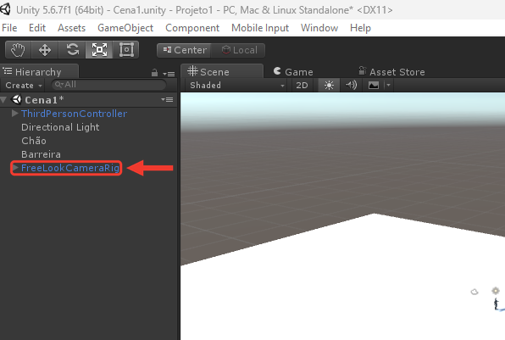Select the Rect transform tool

coord(126,50)
